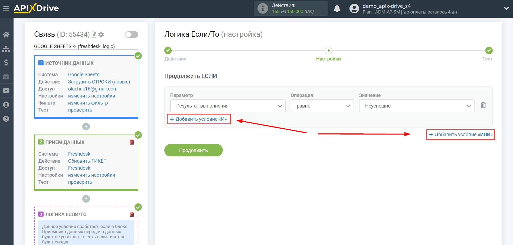Open the Значение dropdown
This screenshot has width=513, height=245.
coord(417,106)
